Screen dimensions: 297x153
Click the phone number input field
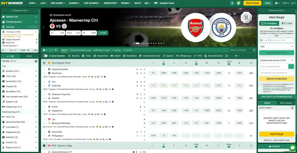(x=282, y=40)
